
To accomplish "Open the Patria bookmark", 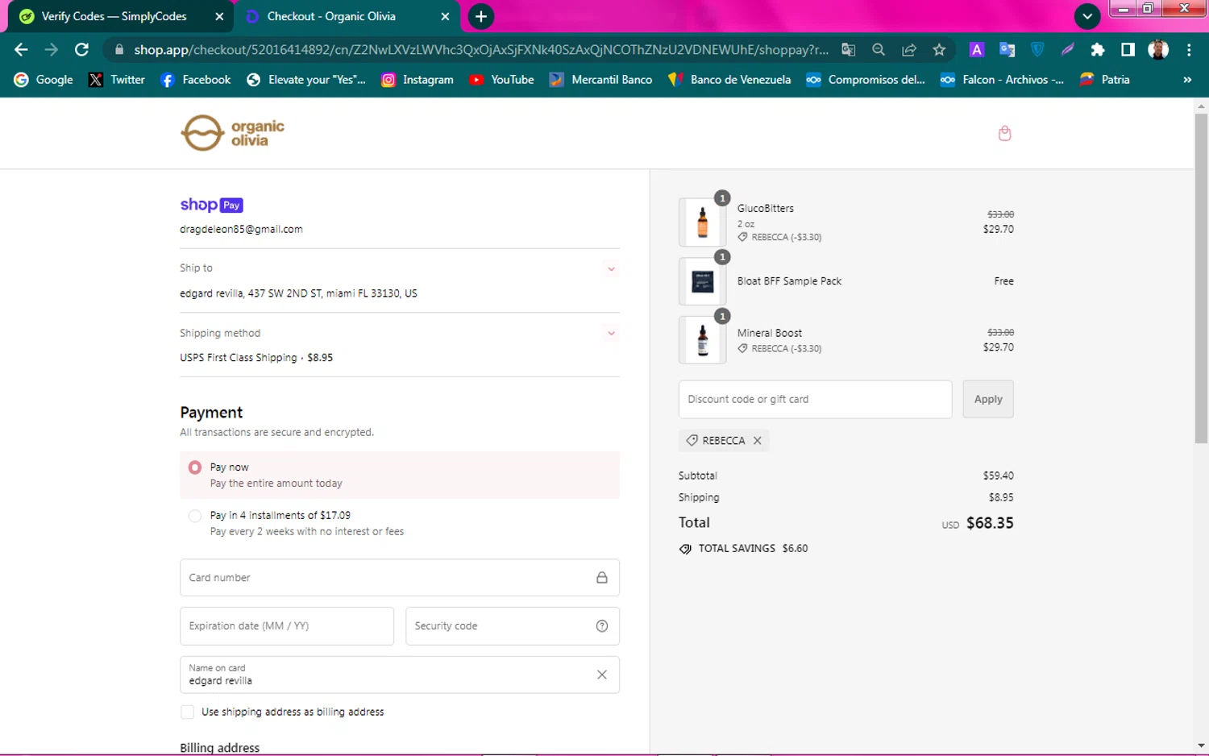I will 1104,80.
